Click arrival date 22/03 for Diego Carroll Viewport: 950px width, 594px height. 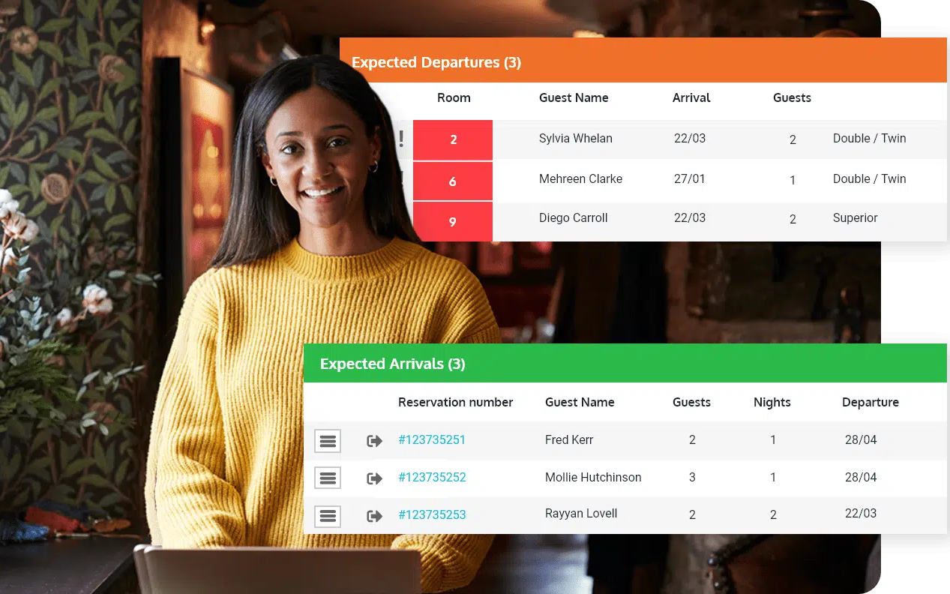click(690, 218)
